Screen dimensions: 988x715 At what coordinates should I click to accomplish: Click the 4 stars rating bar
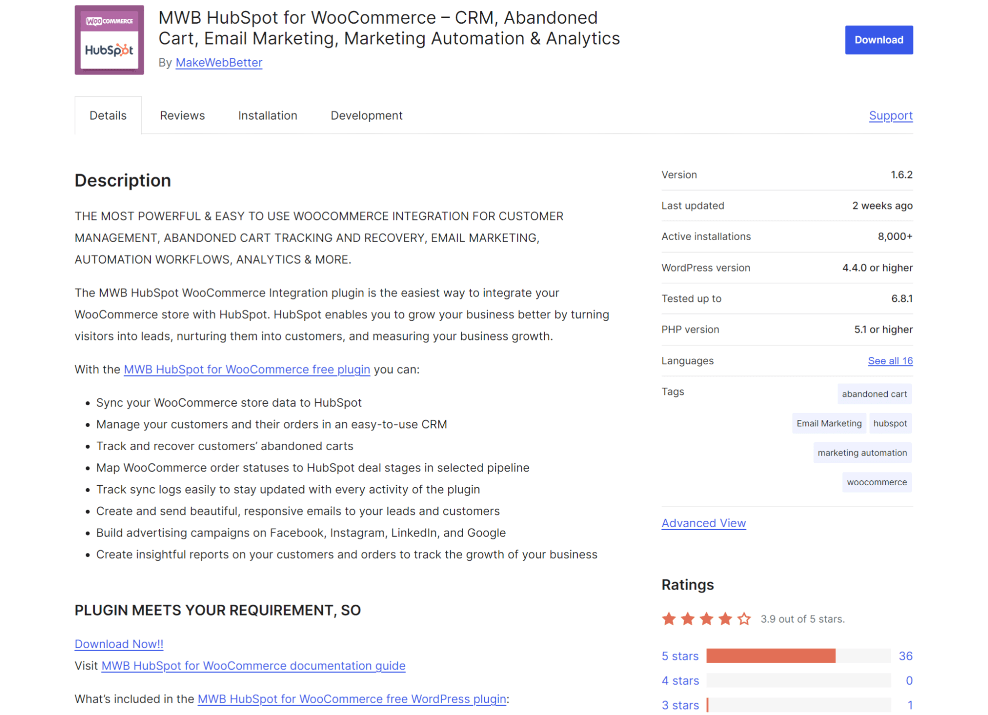[x=798, y=681]
